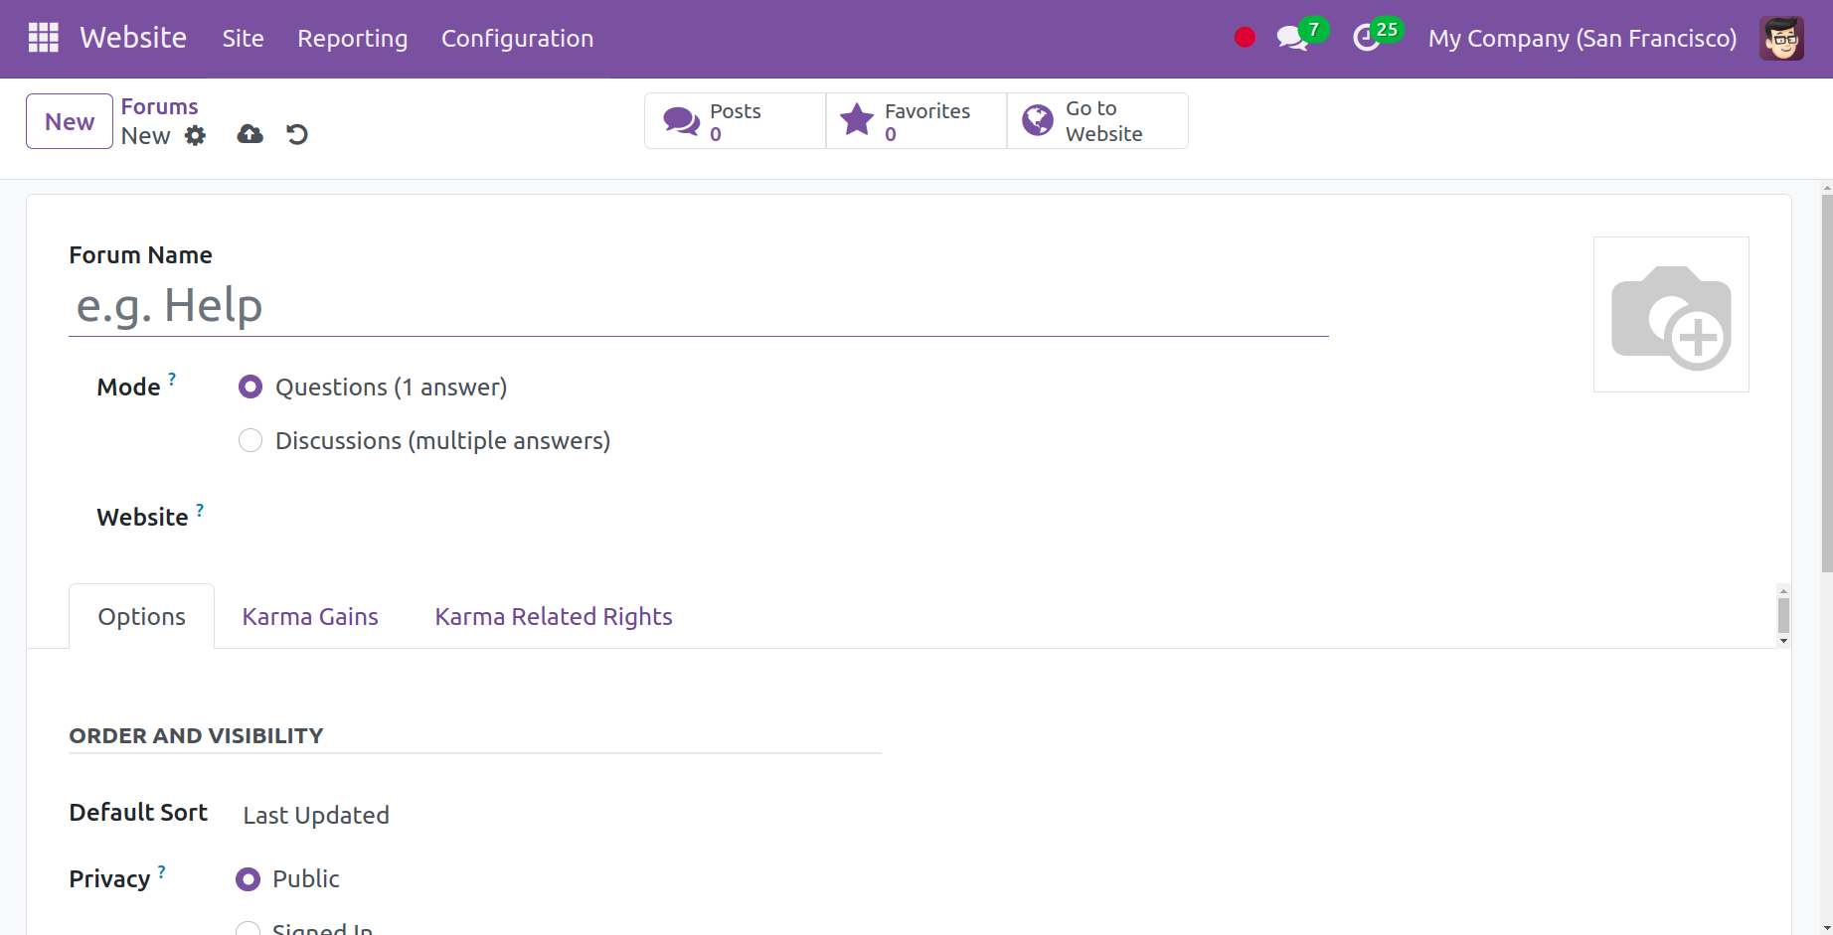
Task: Open the apps grid menu icon
Action: click(43, 38)
